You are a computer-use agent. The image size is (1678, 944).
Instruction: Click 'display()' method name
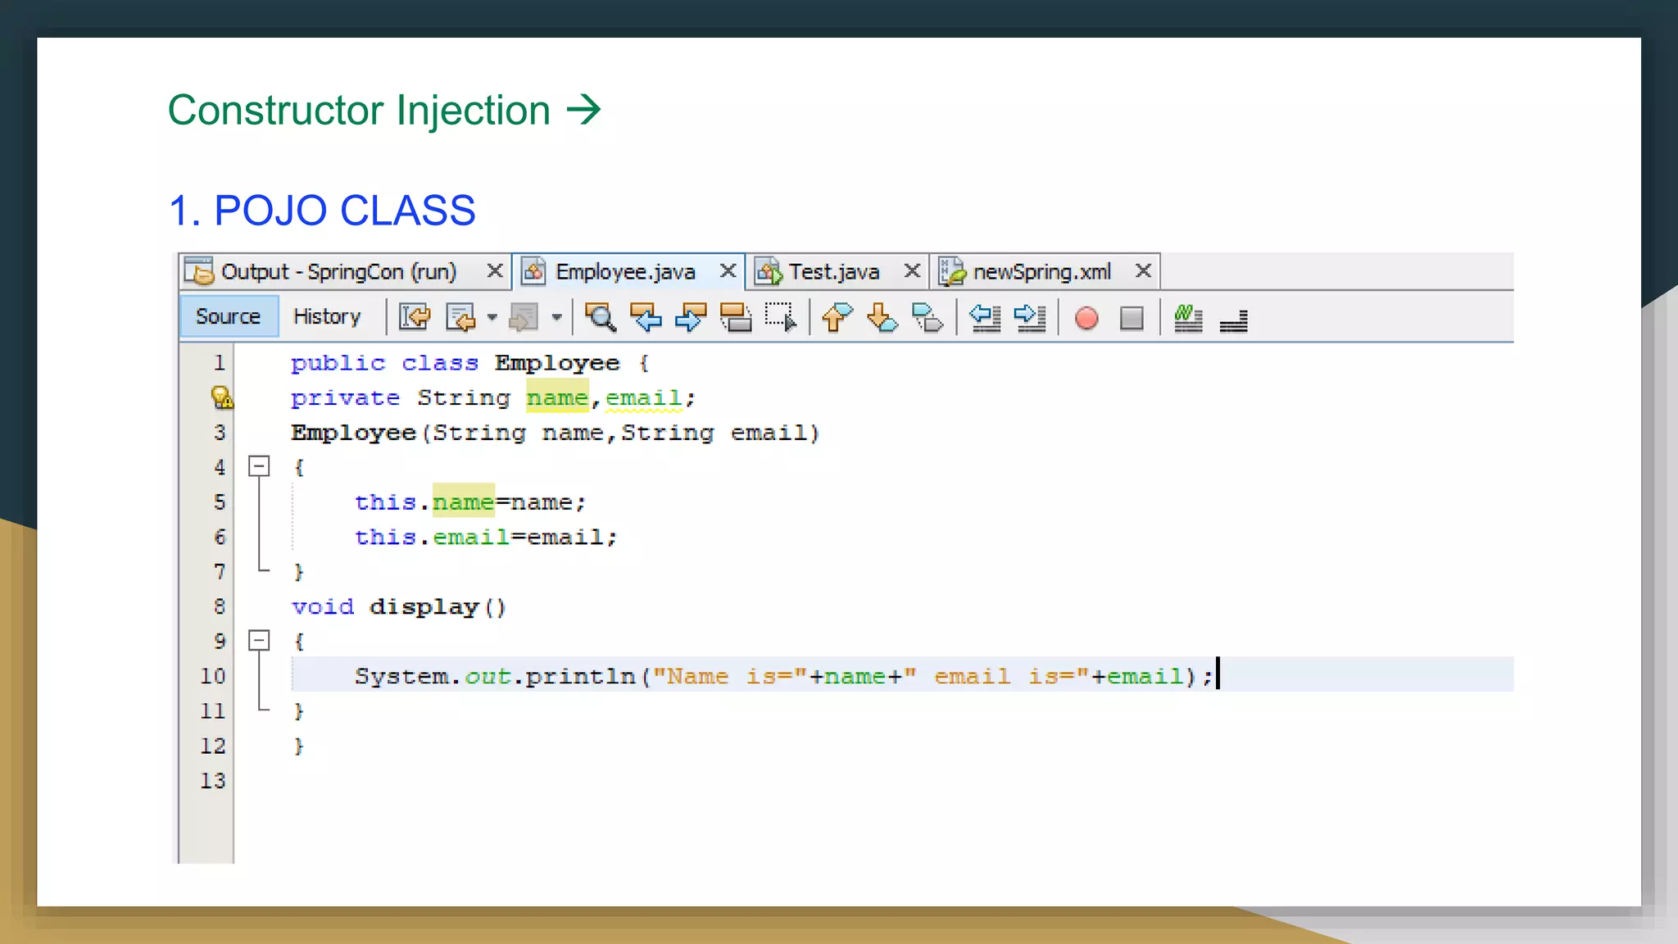pyautogui.click(x=438, y=606)
